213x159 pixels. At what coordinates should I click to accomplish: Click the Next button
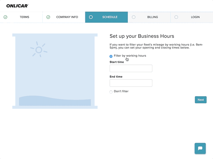(x=201, y=100)
